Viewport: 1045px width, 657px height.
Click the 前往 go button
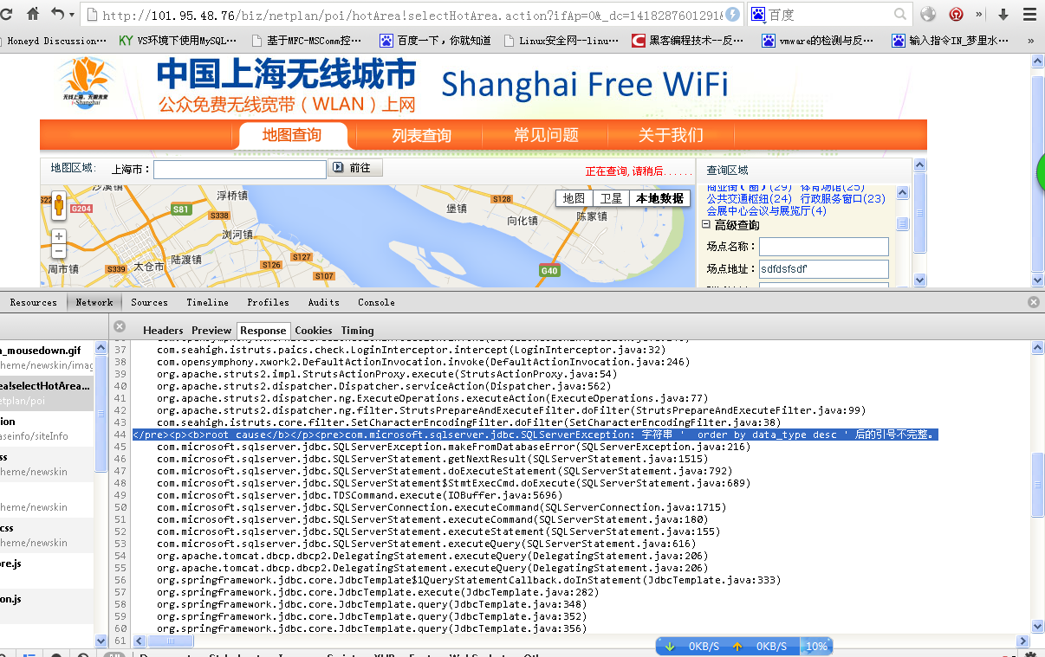pos(356,168)
